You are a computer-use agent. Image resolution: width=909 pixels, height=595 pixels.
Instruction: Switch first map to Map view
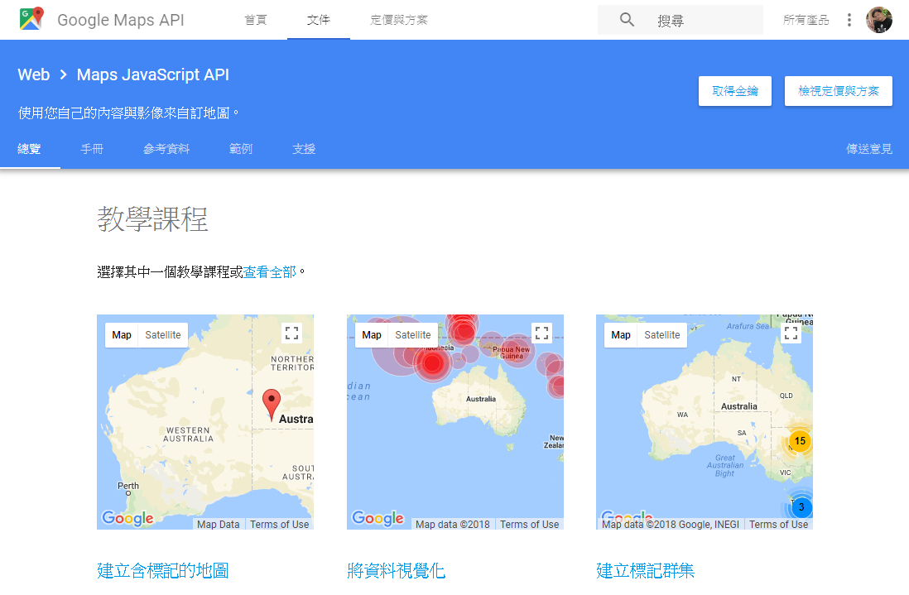(x=122, y=335)
